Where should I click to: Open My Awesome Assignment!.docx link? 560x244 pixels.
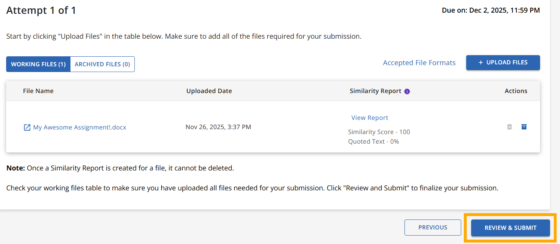pyautogui.click(x=80, y=128)
